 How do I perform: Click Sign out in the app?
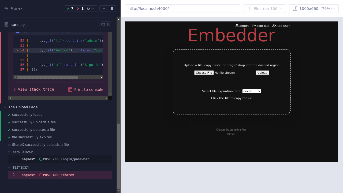(260, 26)
